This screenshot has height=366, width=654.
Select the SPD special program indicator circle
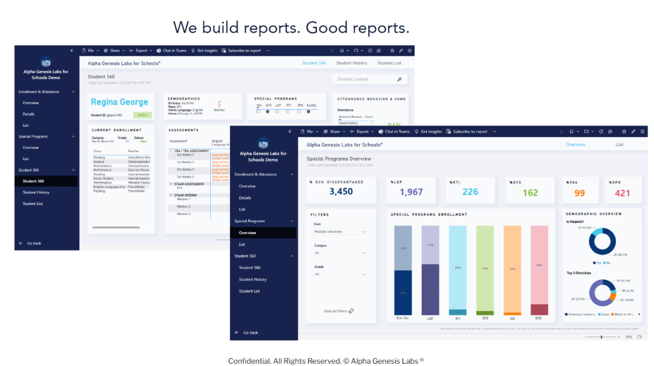click(299, 111)
